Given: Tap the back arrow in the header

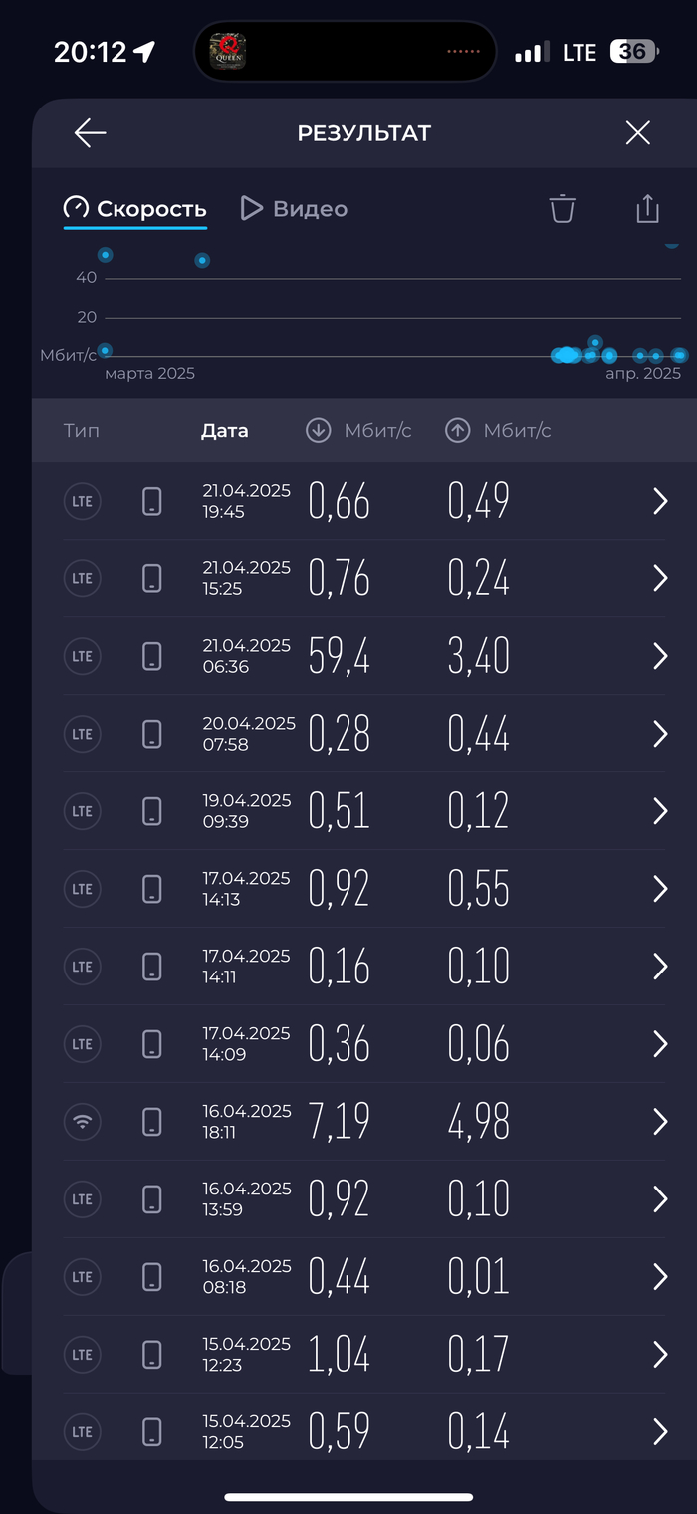Looking at the screenshot, I should point(90,133).
